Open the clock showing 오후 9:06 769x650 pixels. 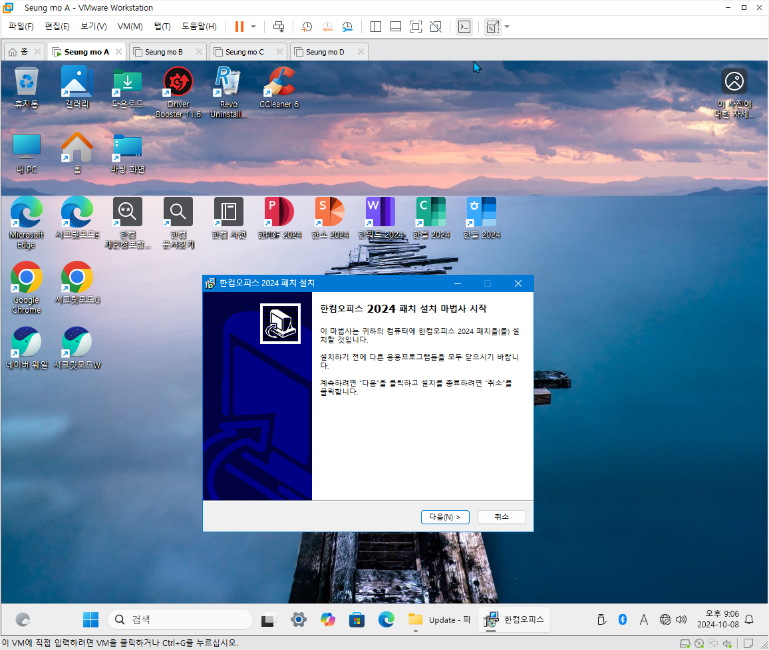718,619
